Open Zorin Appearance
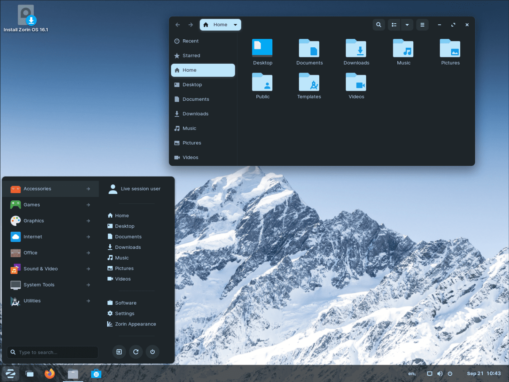The width and height of the screenshot is (509, 382). [135, 324]
